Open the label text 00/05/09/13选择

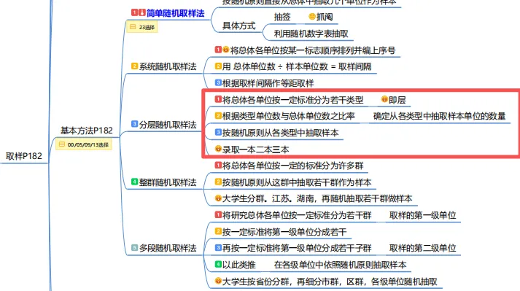pyautogui.click(x=88, y=144)
